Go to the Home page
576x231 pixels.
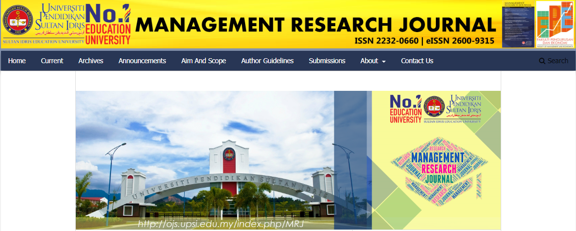click(17, 61)
